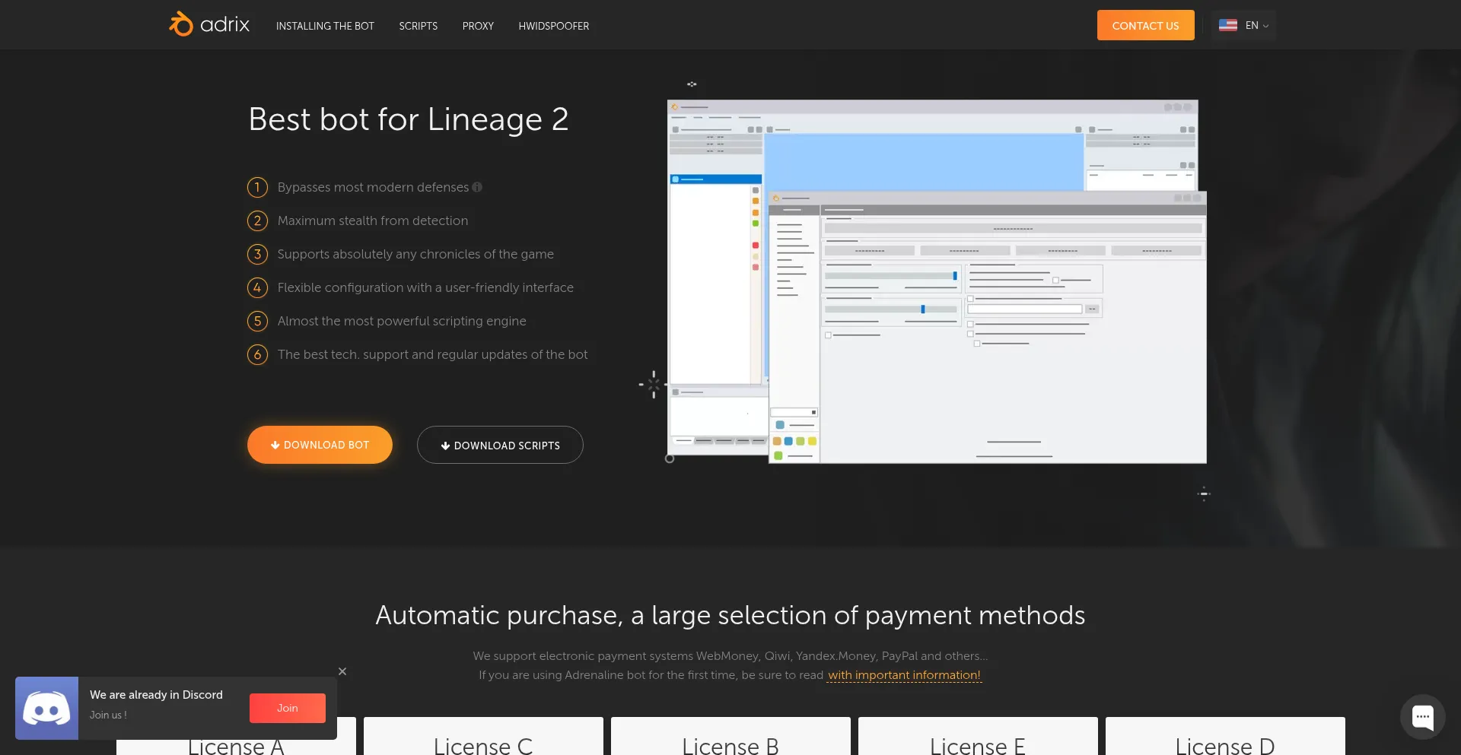The image size is (1461, 755).
Task: Open the Proxy navigation link
Action: tap(478, 26)
